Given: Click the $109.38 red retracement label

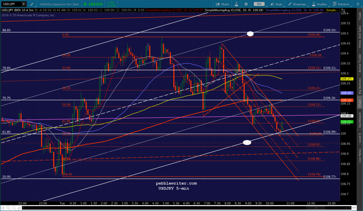Looking at the screenshot, I should click(x=315, y=55).
